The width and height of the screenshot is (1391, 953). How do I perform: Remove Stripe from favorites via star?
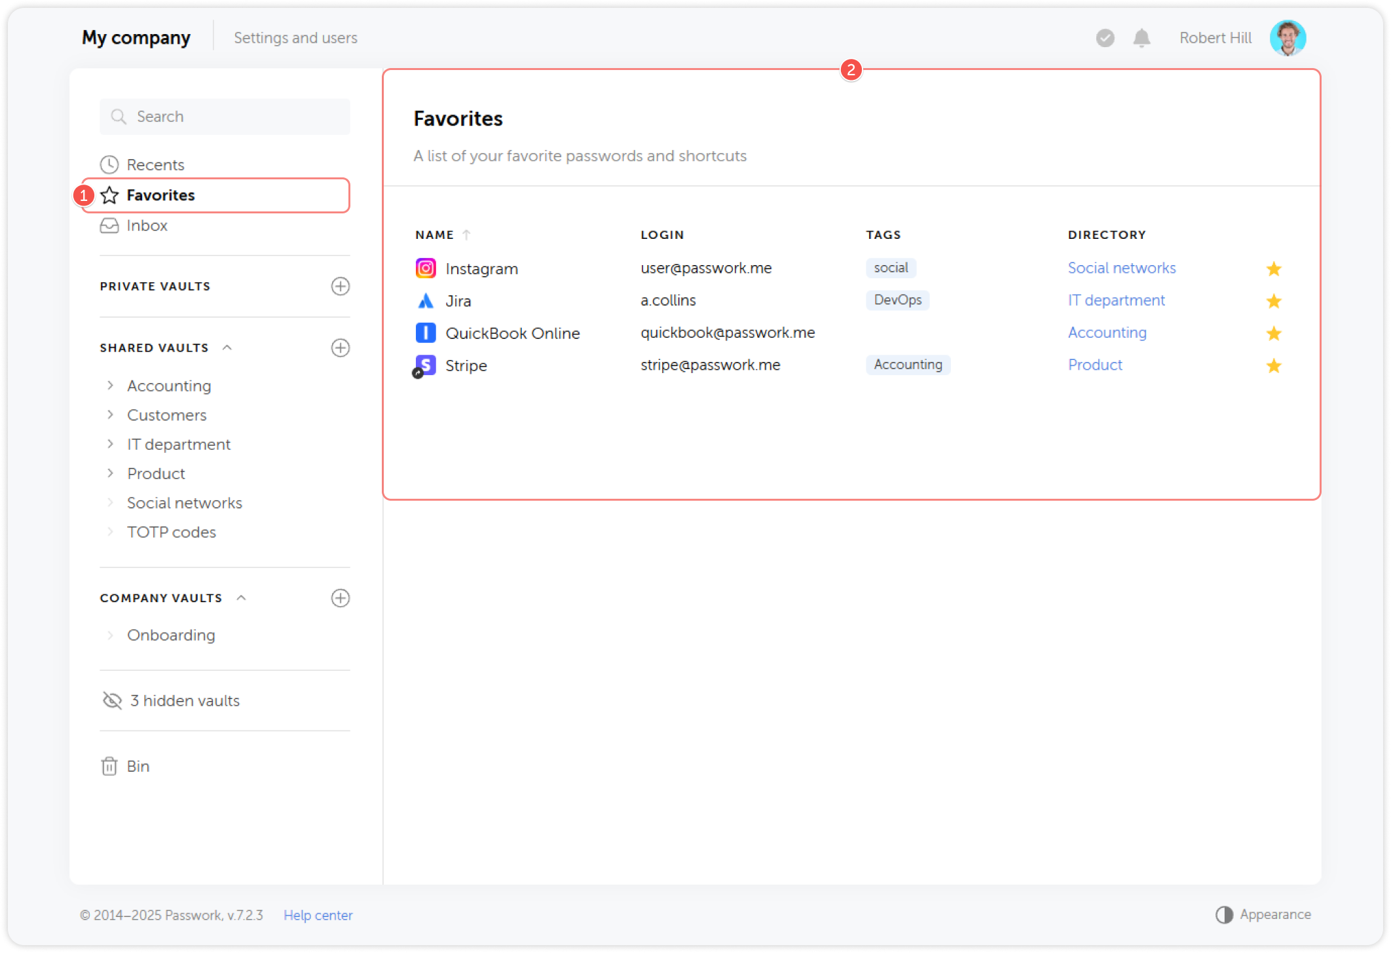pos(1273,365)
